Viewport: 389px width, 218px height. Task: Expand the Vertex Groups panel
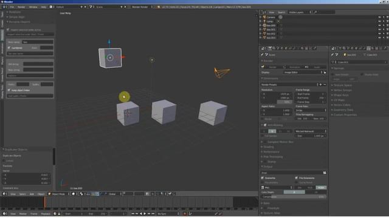pos(343,90)
